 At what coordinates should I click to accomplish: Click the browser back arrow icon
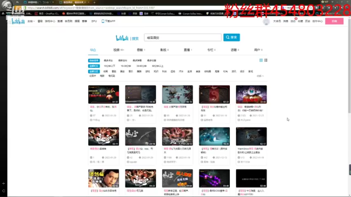18,2
